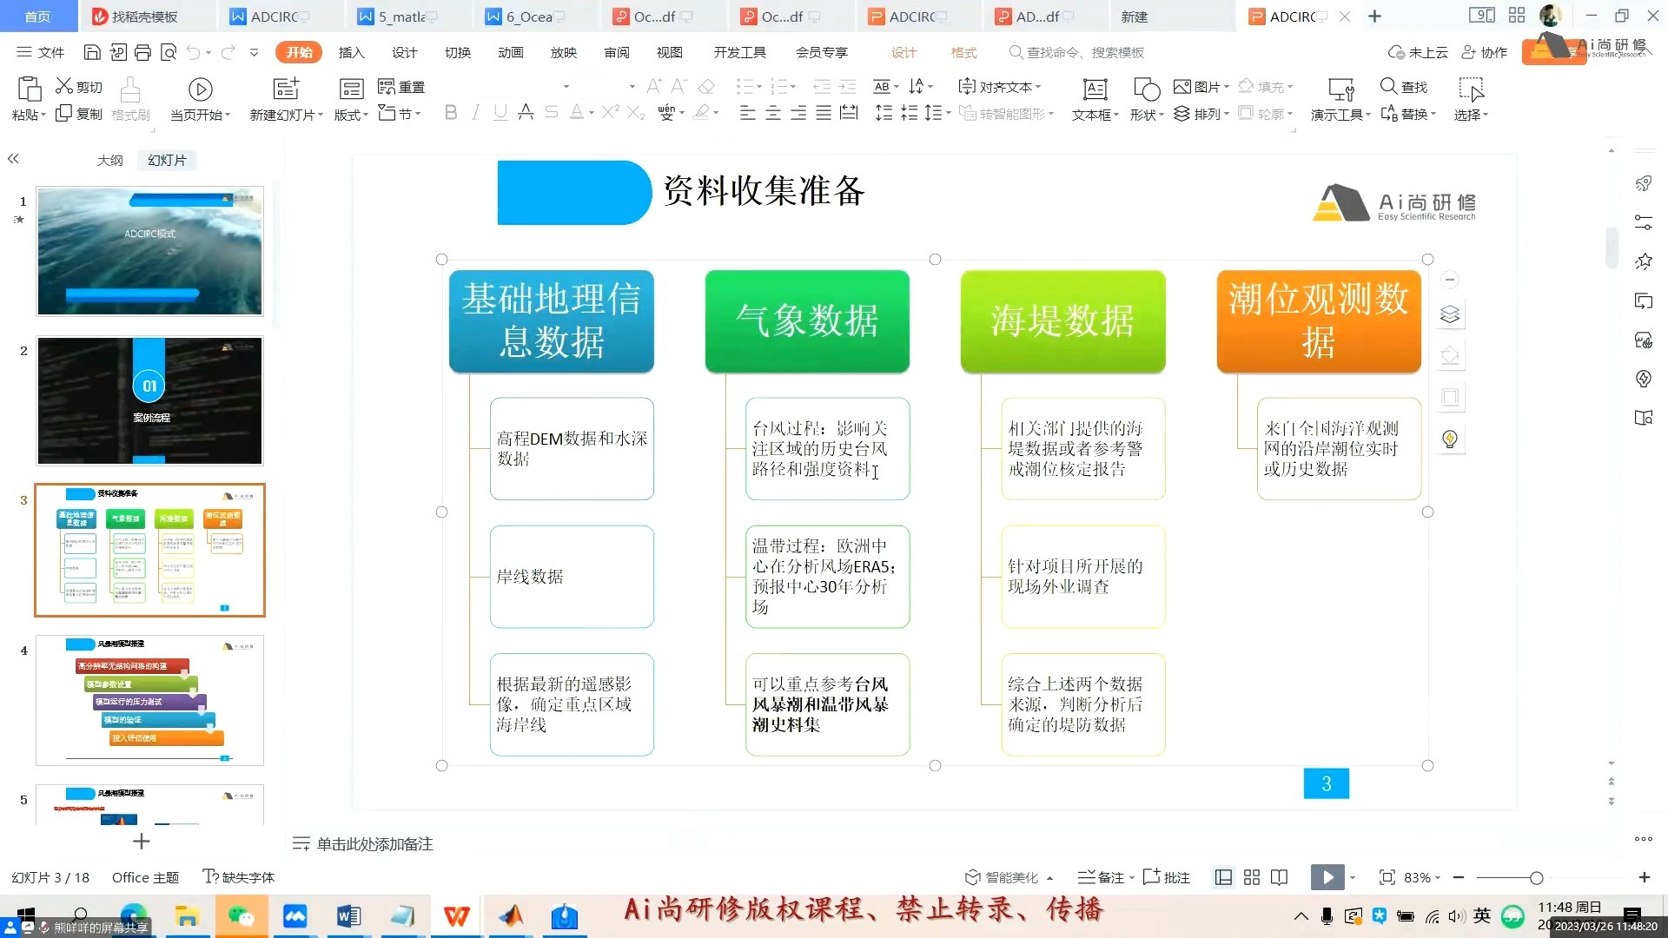Click the missing fonts notice
1668x938 pixels.
coord(238,878)
